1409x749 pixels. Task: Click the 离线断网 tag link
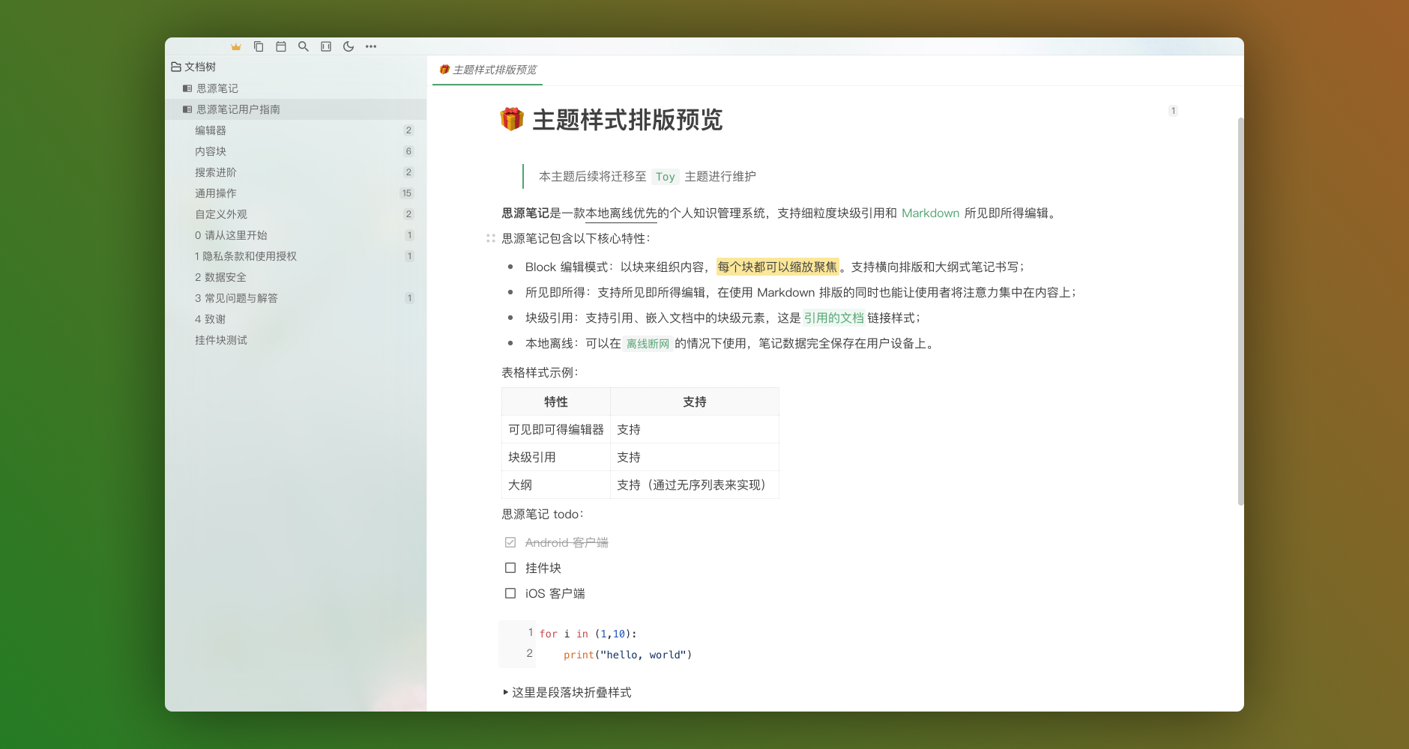click(x=648, y=344)
